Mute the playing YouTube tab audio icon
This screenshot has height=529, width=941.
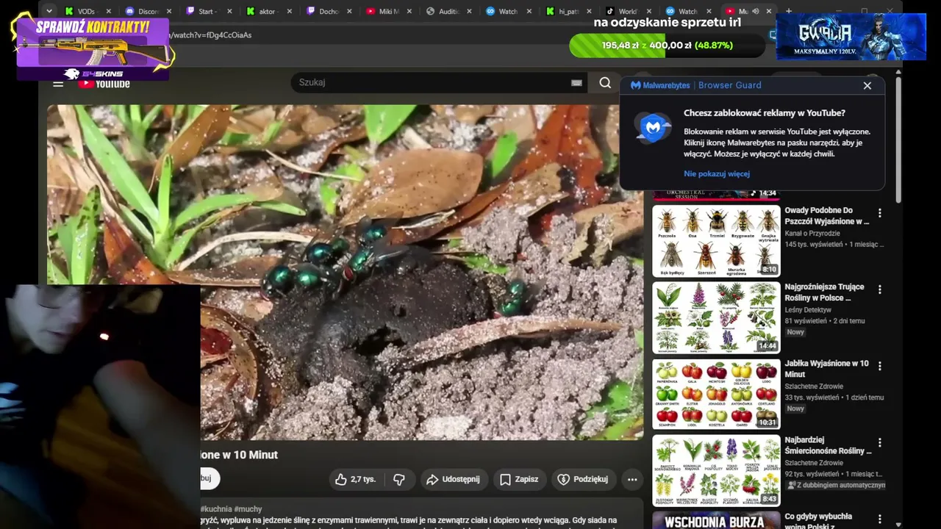(756, 12)
